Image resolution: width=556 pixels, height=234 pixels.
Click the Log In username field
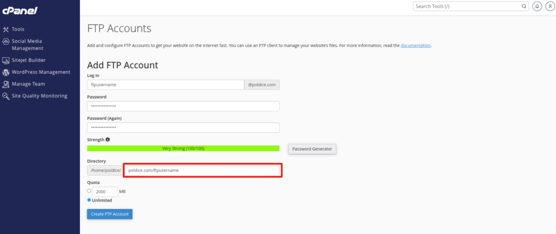click(x=166, y=85)
